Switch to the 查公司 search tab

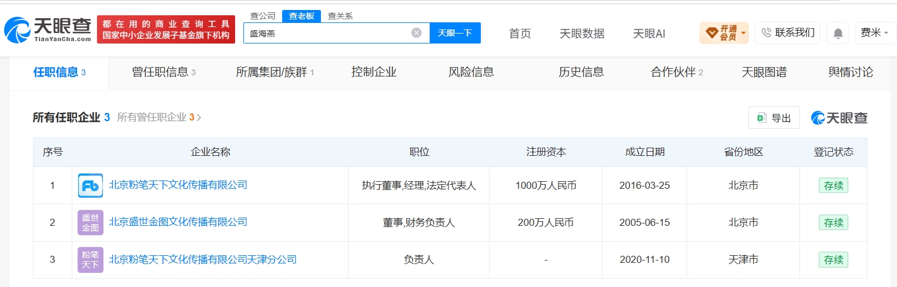click(x=263, y=16)
